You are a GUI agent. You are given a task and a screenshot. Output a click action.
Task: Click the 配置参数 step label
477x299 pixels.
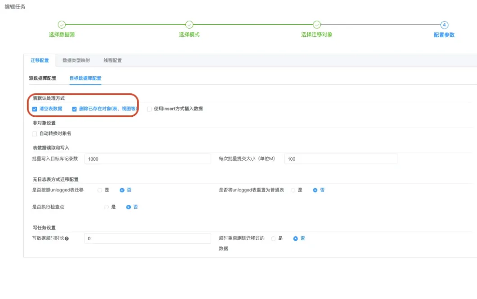[x=444, y=35]
